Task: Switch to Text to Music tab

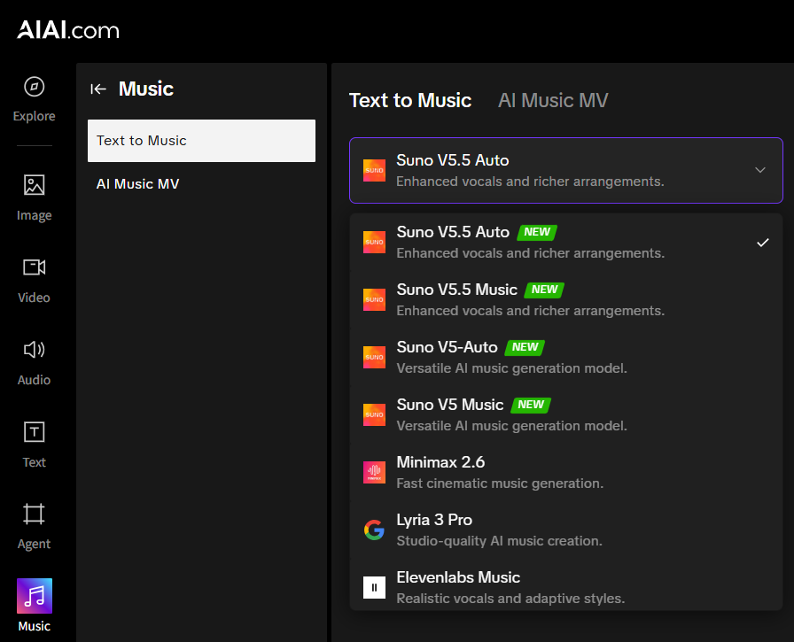Action: click(x=410, y=101)
